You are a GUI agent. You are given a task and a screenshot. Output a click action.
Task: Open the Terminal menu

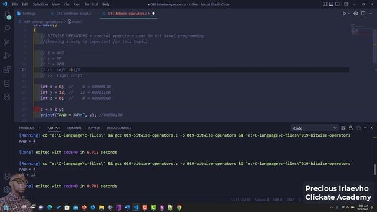(x=91, y=4)
